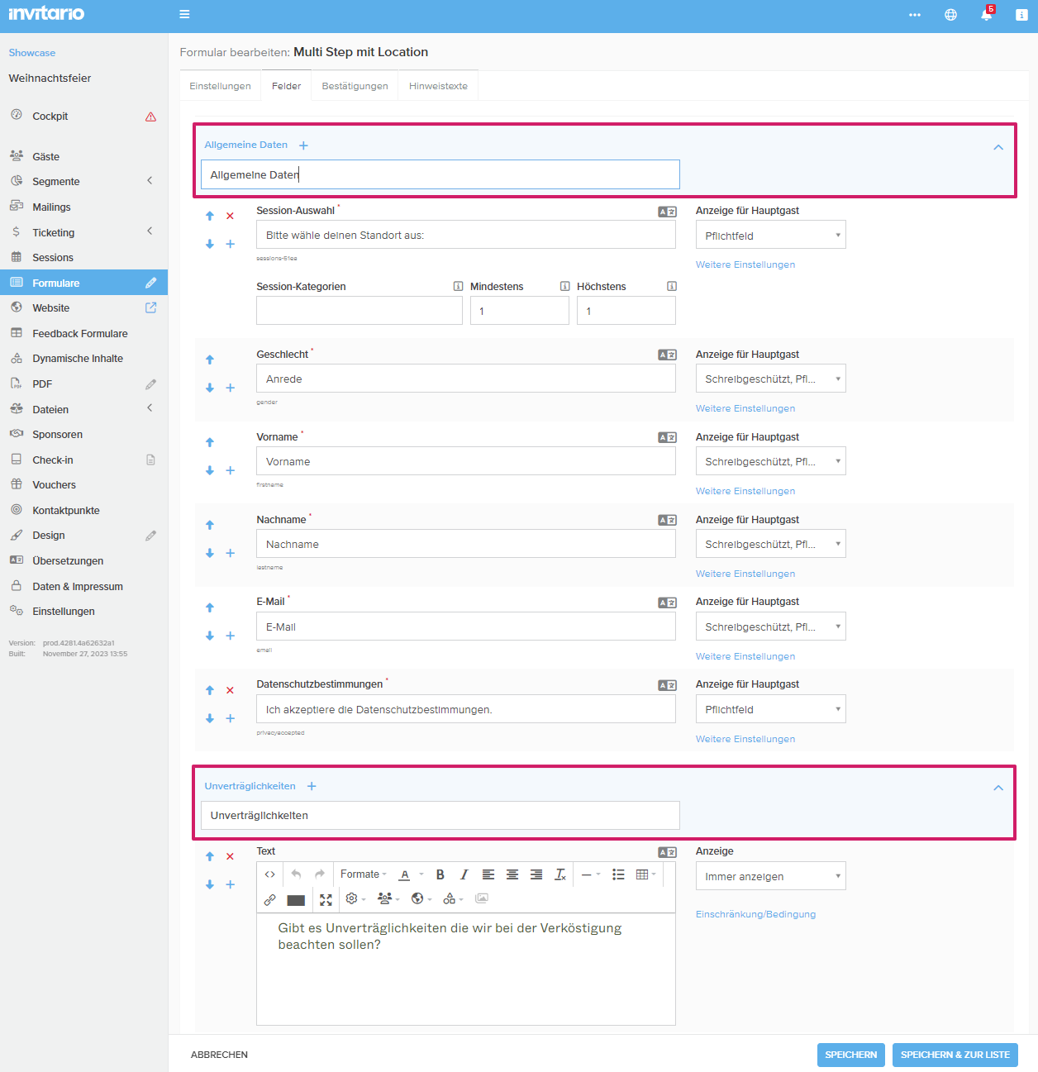Open the Pflichtfeld dropdown for Session-Auswahl

tap(770, 236)
